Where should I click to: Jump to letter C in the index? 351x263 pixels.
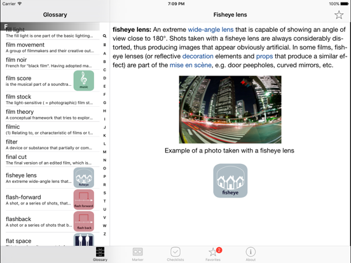coord(104,70)
